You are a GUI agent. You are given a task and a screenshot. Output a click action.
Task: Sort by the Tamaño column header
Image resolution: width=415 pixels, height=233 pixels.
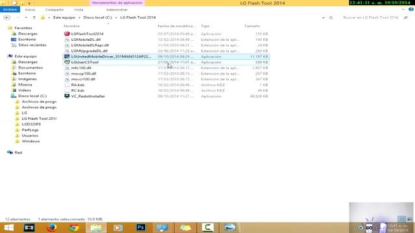252,26
